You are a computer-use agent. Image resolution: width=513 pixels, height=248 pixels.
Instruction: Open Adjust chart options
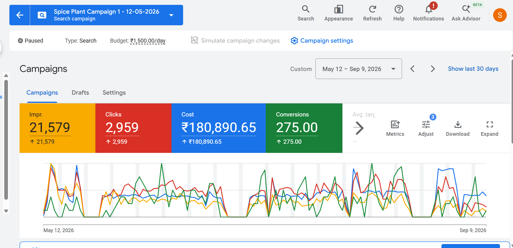(426, 128)
